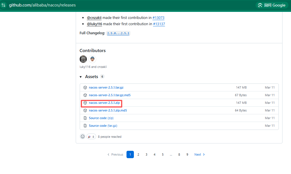Click the luky116 cat avatar
The width and height of the screenshot is (291, 174).
coord(83,59)
